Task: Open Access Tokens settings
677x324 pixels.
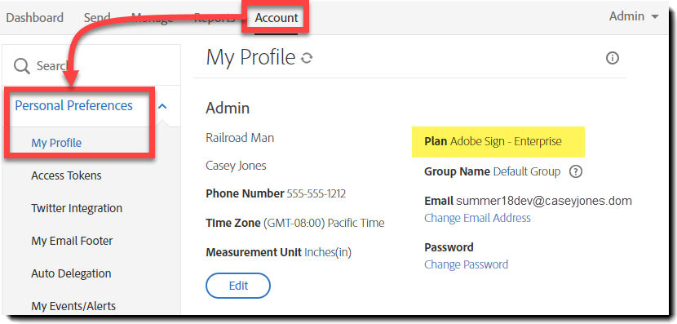Action: 66,175
